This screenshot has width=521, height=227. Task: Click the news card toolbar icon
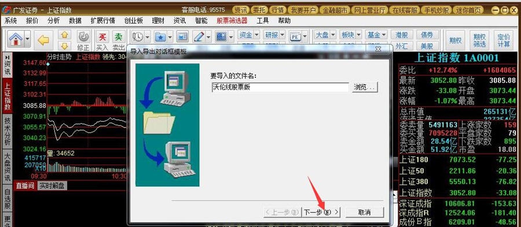point(182,36)
